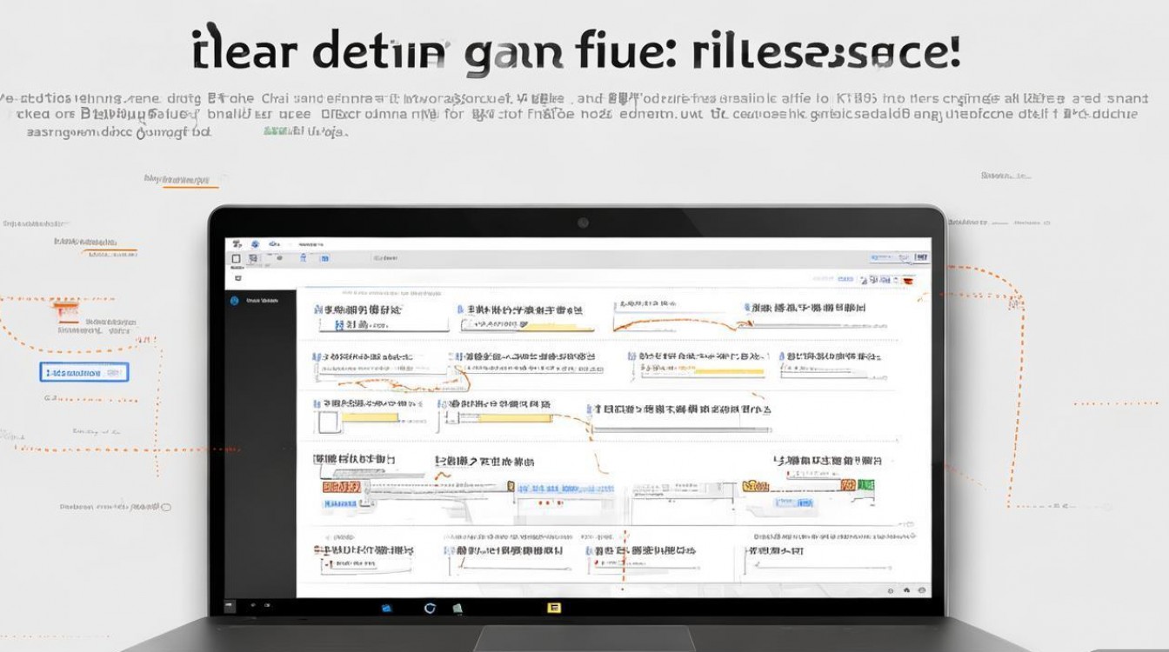The width and height of the screenshot is (1169, 652).
Task: Click the yellow app icon in the taskbar
Action: 553,608
